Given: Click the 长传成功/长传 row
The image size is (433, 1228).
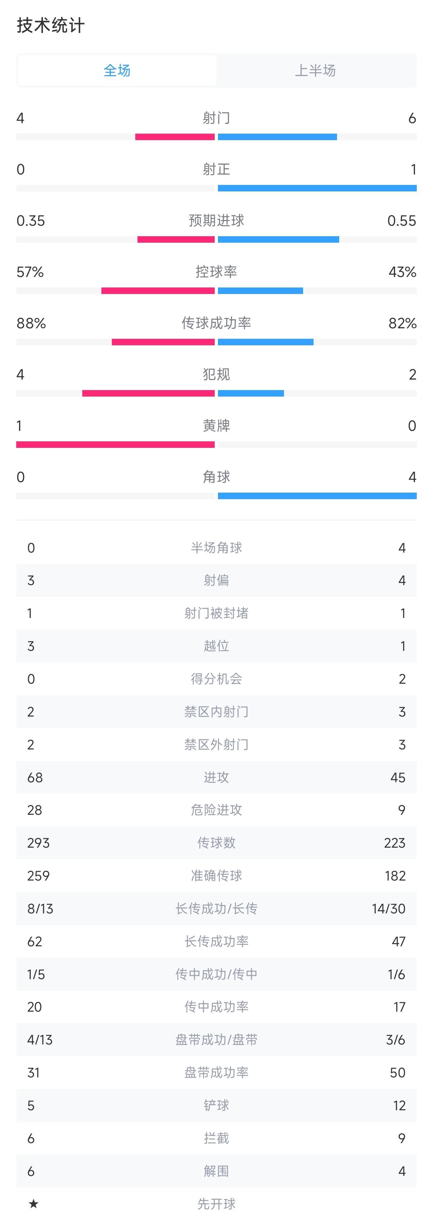Looking at the screenshot, I should point(216,909).
